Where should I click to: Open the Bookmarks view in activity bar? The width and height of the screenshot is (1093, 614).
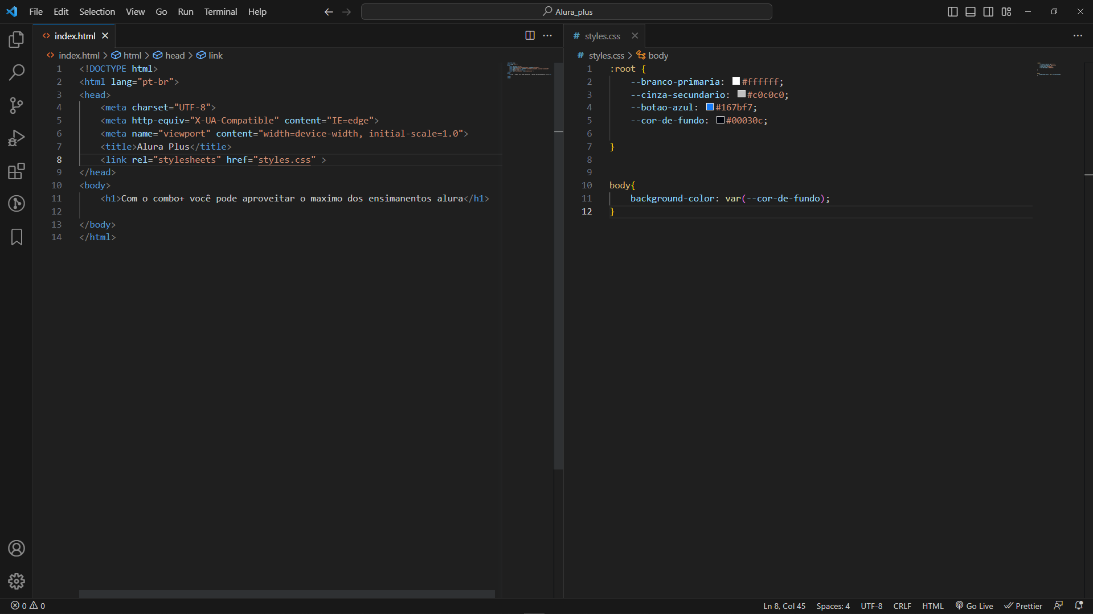point(17,237)
